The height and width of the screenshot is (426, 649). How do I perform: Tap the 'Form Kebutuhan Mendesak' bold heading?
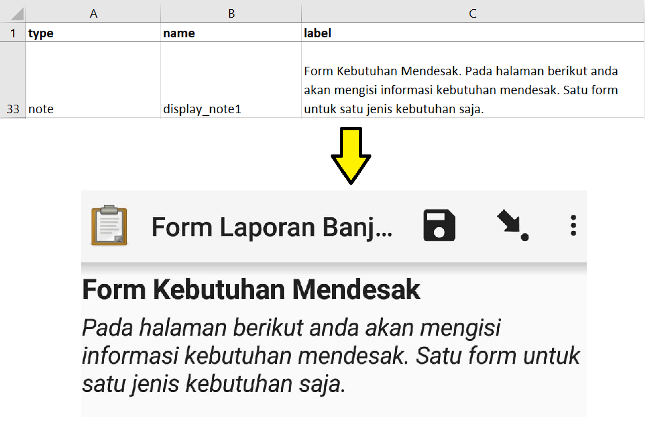point(251,289)
